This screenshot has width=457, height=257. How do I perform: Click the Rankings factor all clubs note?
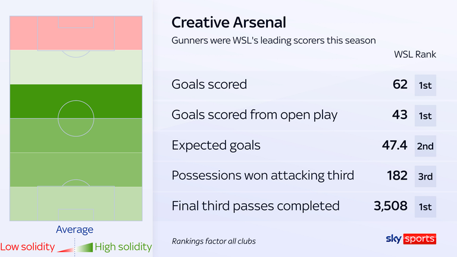click(x=214, y=242)
